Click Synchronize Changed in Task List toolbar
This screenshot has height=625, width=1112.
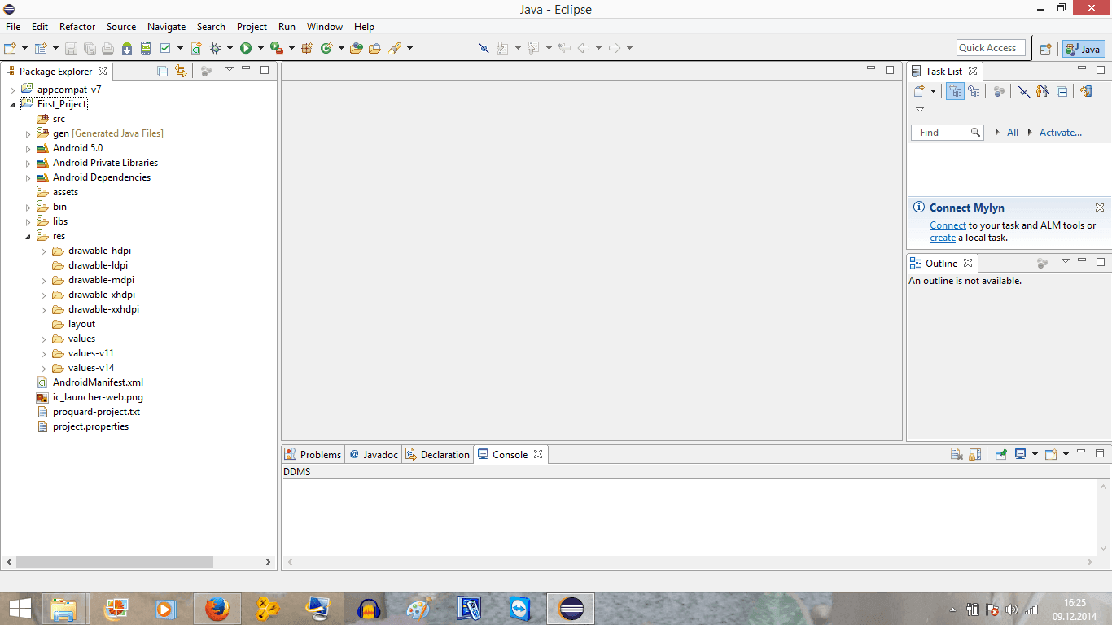click(1086, 91)
